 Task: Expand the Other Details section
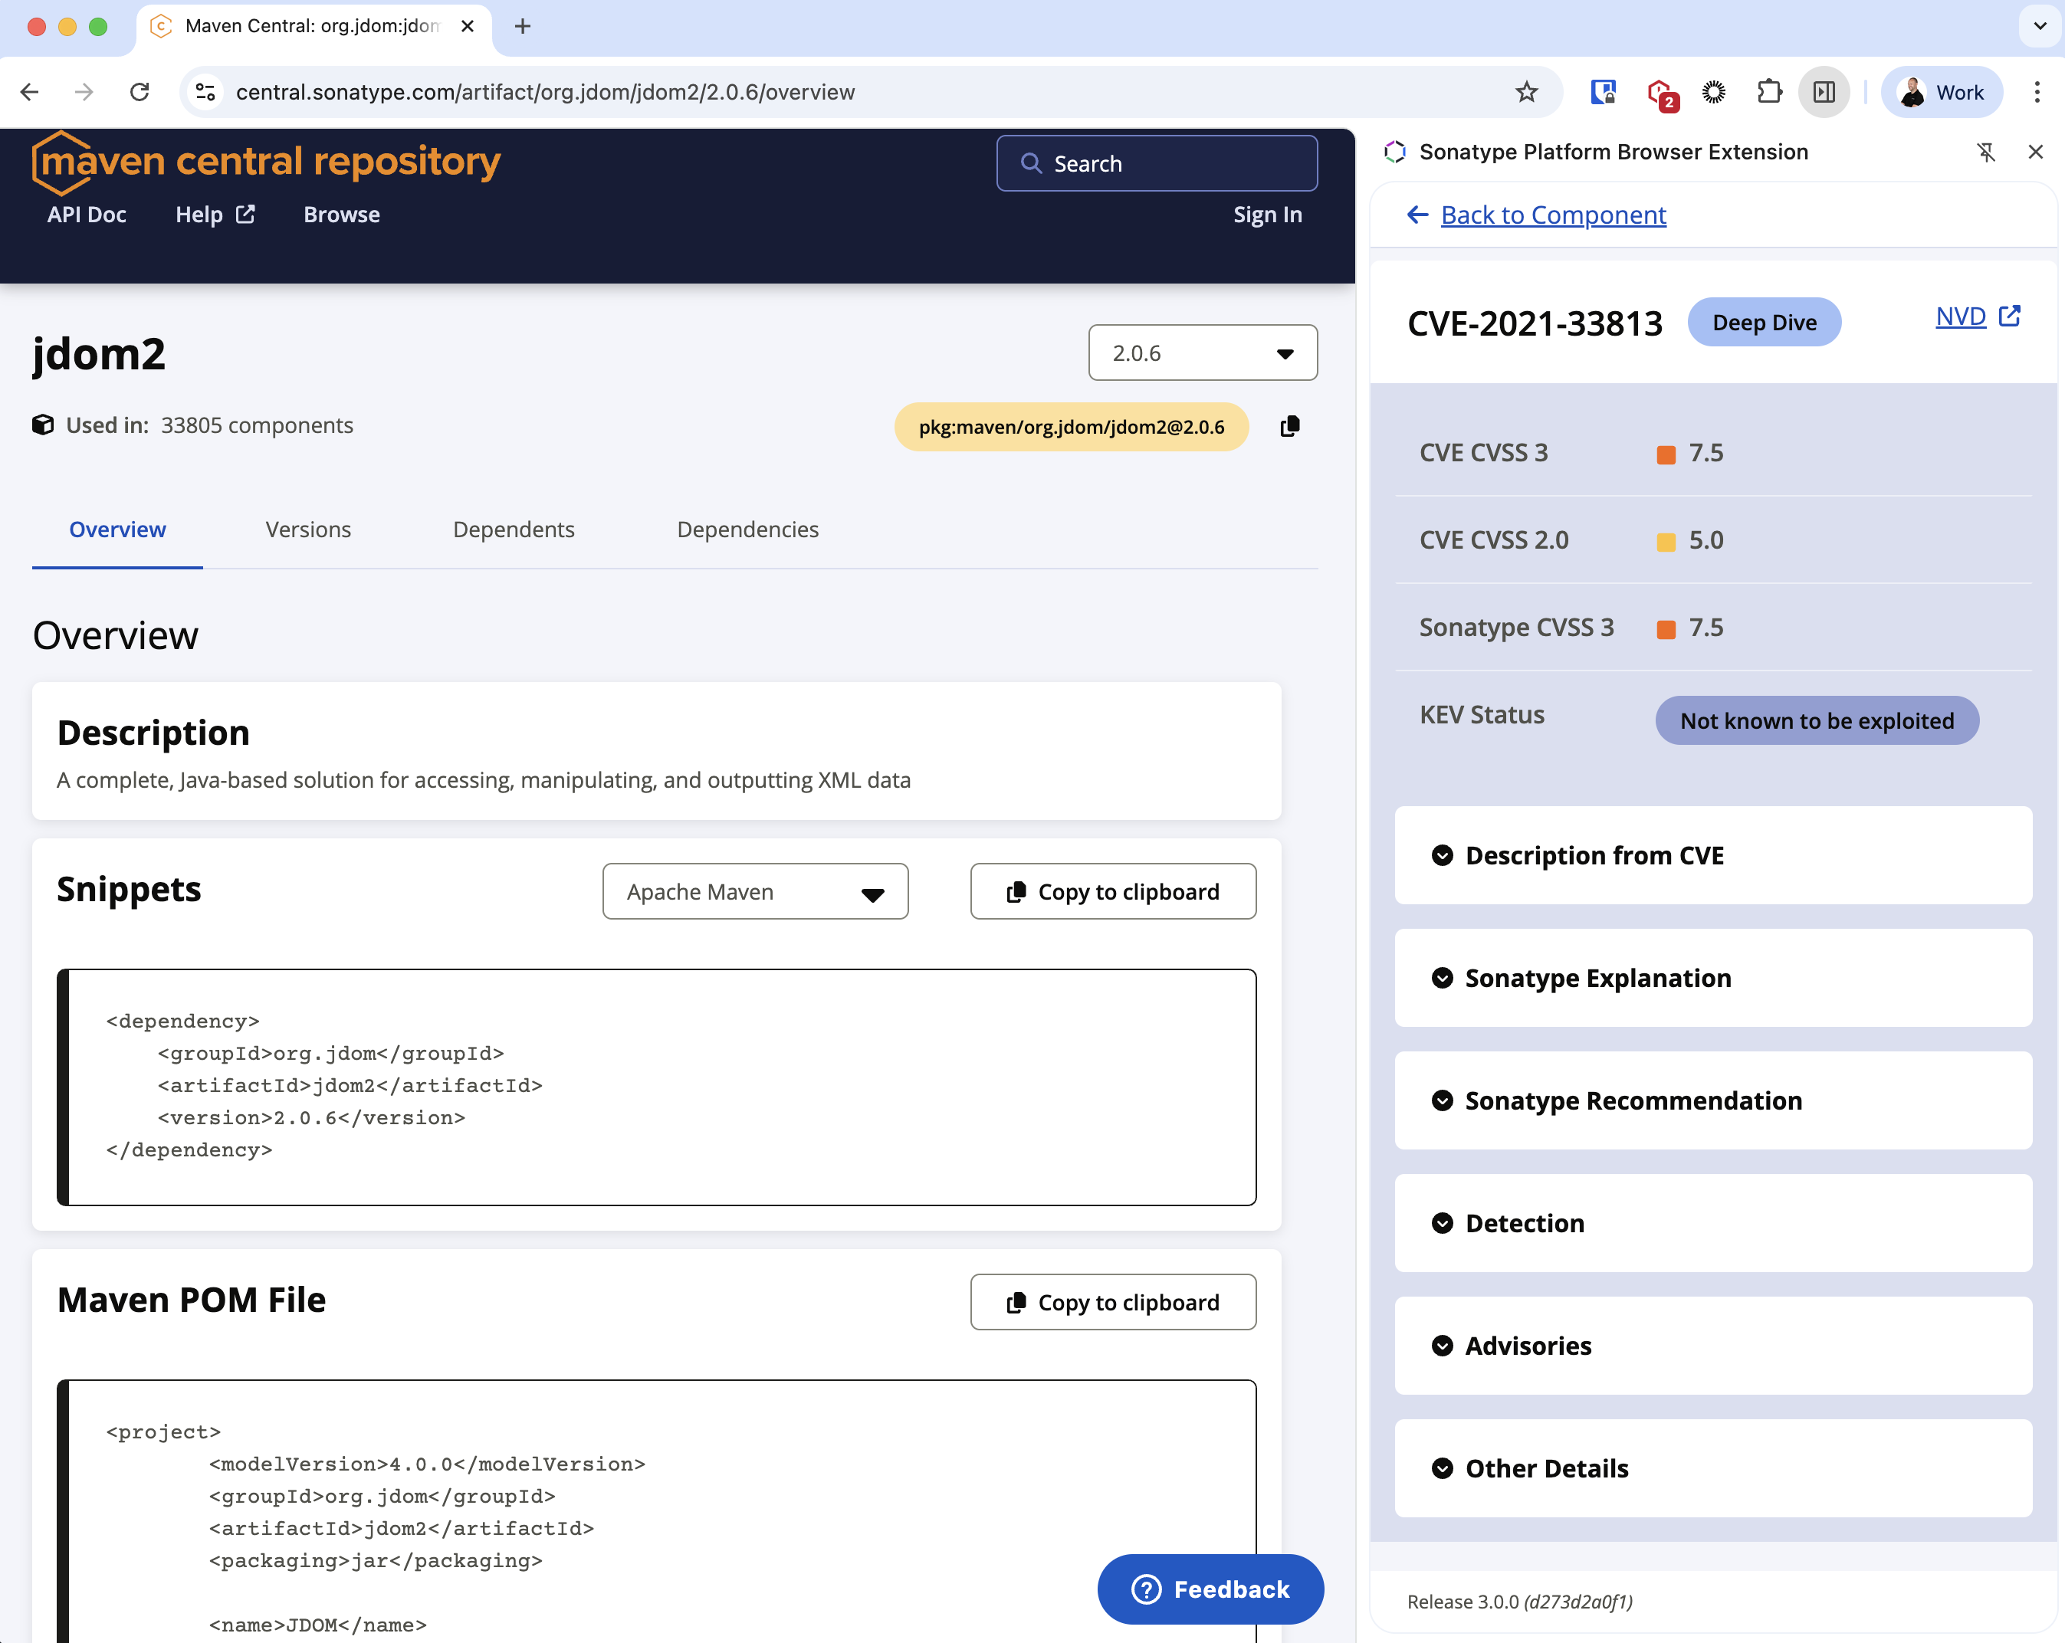click(1713, 1468)
